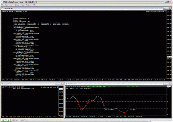
Task: Select the USDJPY,H1 tab beside the GBPJPY,H1 tab
Action: [x=15, y=120]
